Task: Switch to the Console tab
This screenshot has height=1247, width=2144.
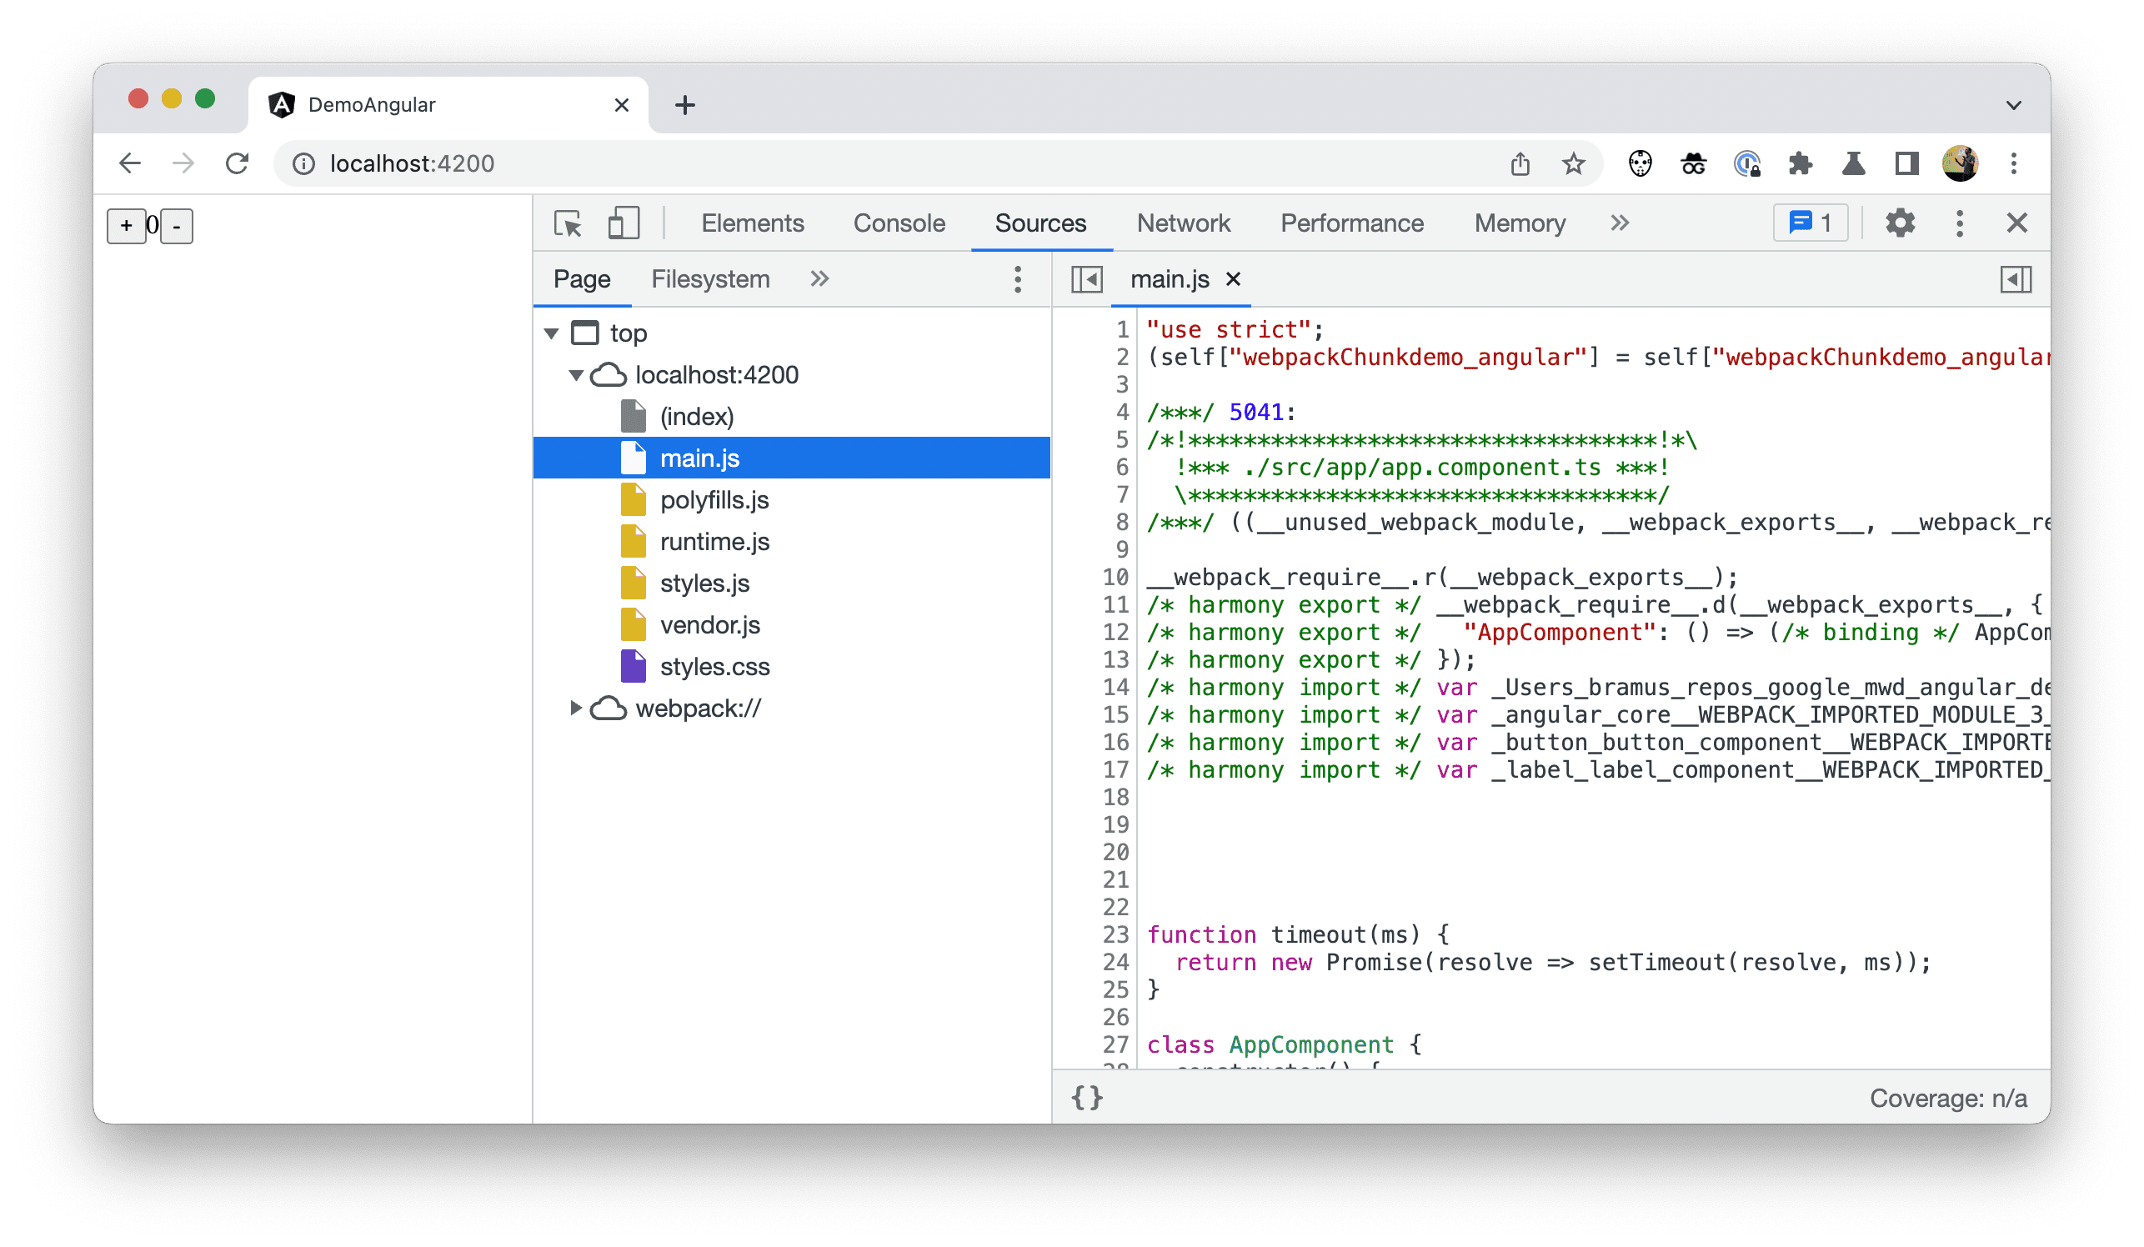Action: [898, 224]
